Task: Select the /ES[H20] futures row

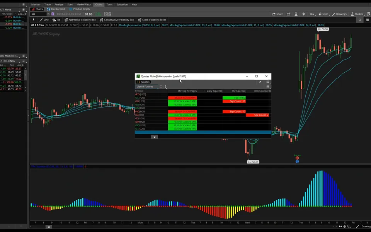Action: point(203,105)
